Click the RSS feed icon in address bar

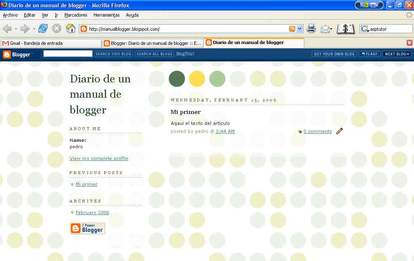coord(292,29)
